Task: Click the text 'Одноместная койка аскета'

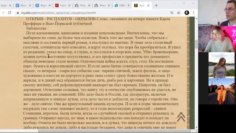Action: [104, 61]
